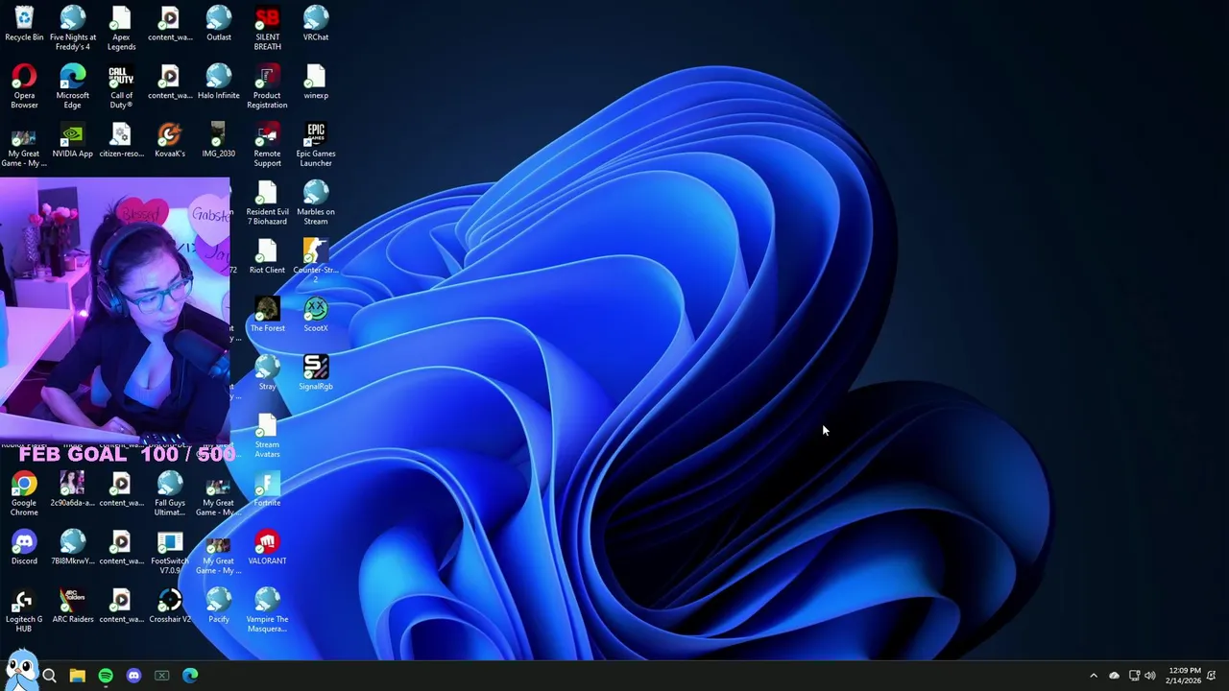Select the Opera Browser desktop icon

tap(24, 86)
